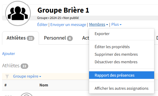Click the Athlètes 22 section heading
The width and height of the screenshot is (158, 96).
pyautogui.click(x=15, y=66)
